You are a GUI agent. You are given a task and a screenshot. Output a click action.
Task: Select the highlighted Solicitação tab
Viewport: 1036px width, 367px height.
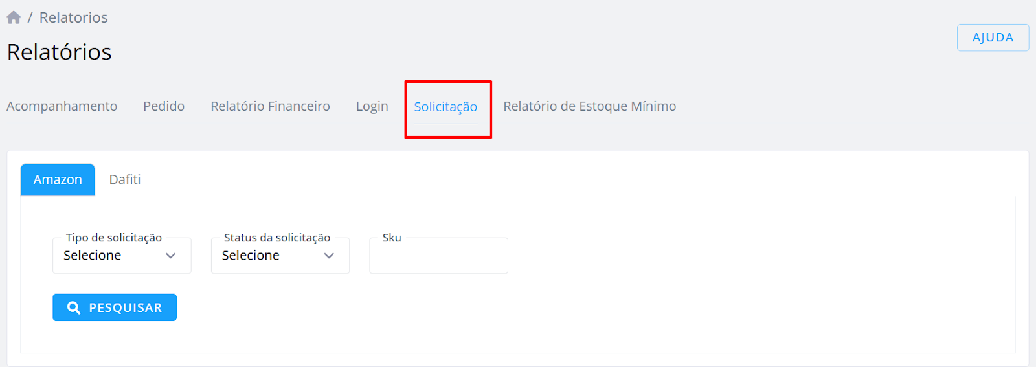pos(445,107)
